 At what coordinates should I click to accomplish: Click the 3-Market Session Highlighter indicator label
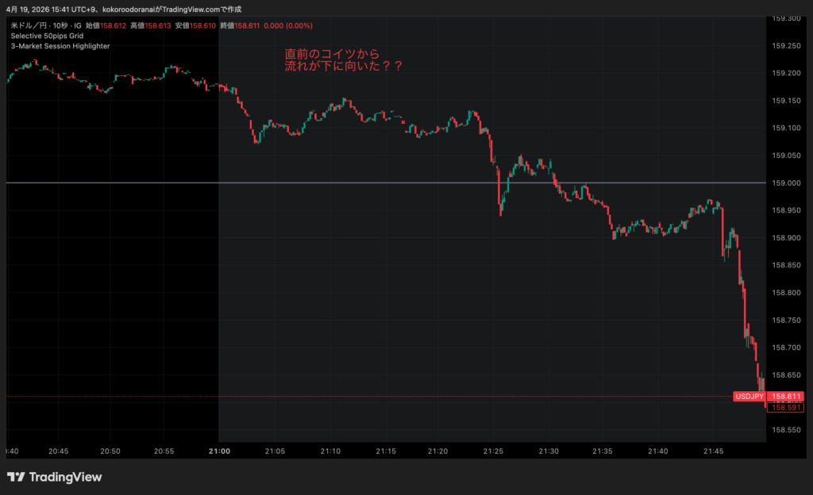point(60,46)
